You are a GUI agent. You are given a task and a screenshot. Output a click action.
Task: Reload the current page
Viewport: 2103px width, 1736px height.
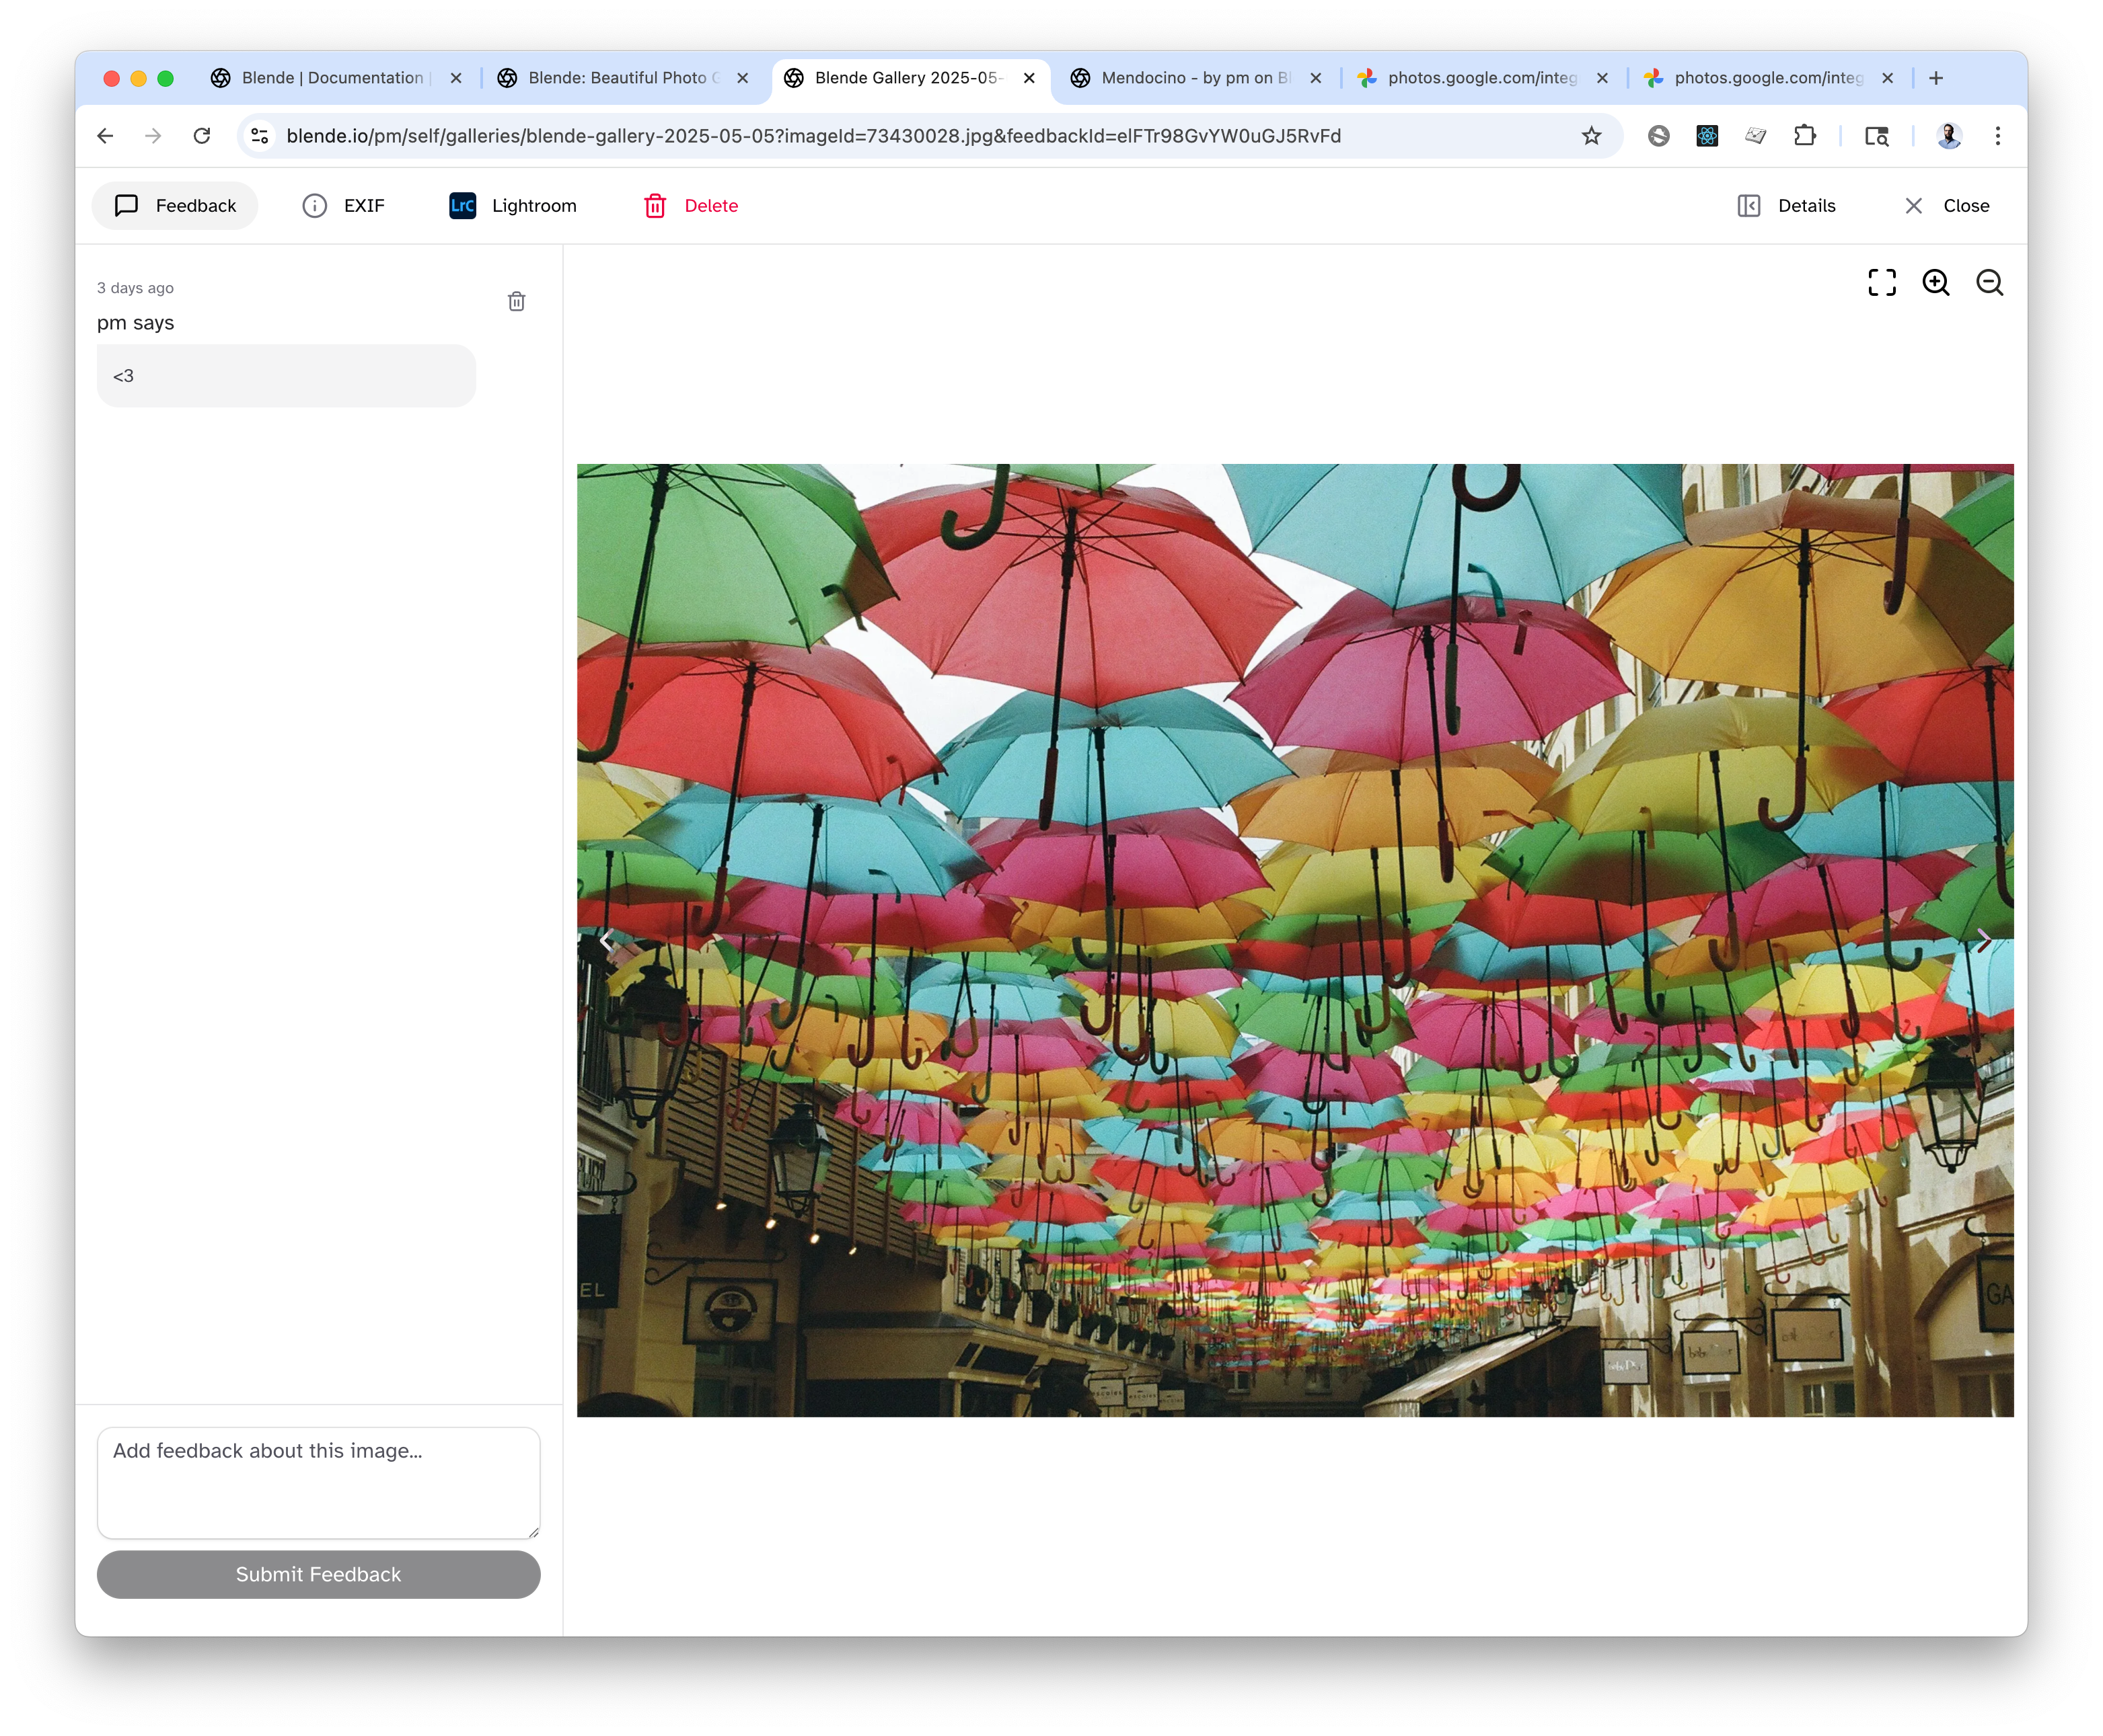pyautogui.click(x=202, y=136)
